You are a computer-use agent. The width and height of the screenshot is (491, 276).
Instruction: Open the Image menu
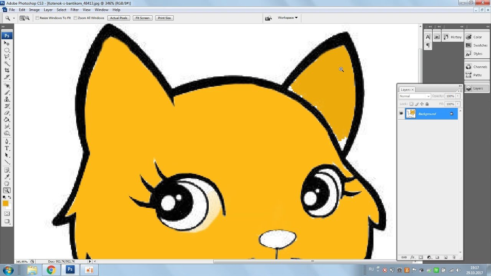point(35,10)
